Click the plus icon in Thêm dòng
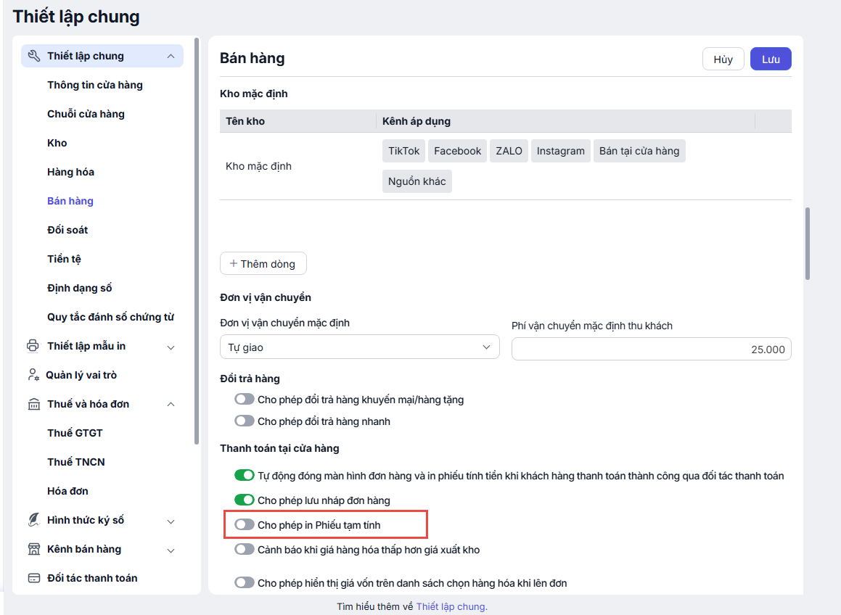The height and width of the screenshot is (615, 841). 234,263
